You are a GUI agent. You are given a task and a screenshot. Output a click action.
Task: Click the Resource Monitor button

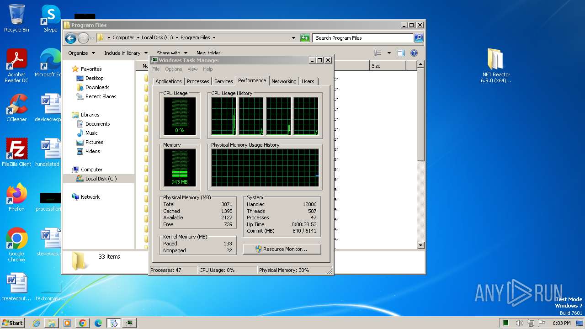282,249
